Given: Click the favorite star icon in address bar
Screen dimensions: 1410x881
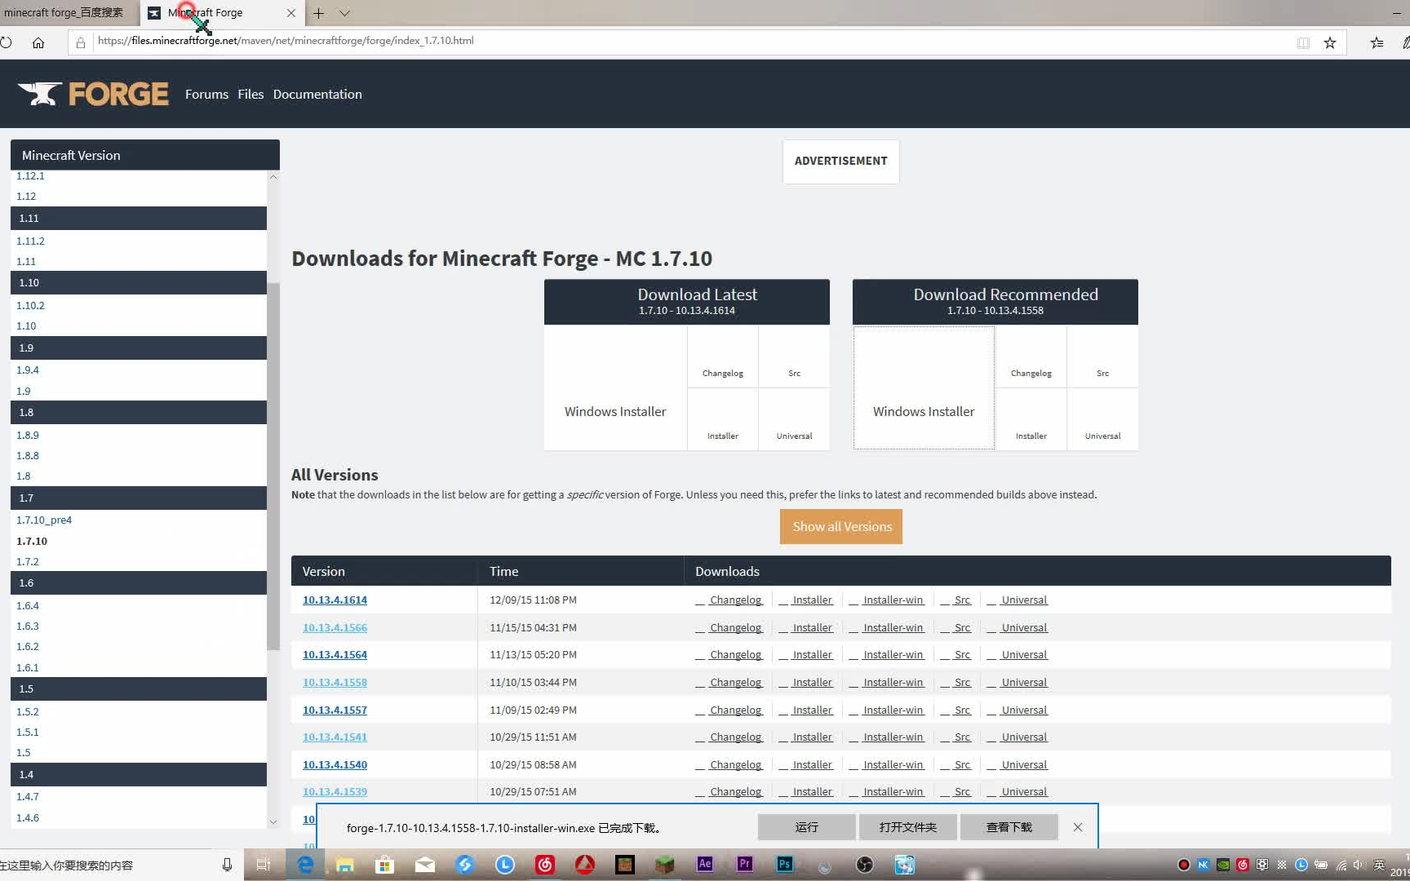Looking at the screenshot, I should point(1330,42).
